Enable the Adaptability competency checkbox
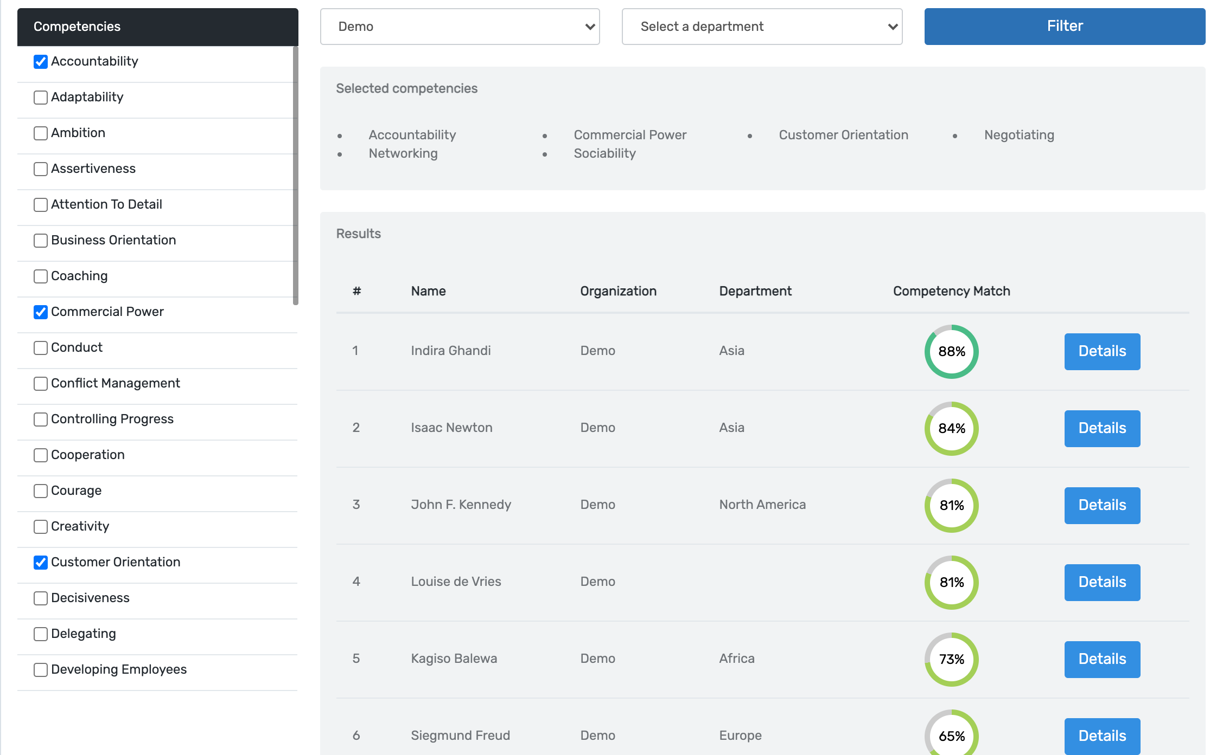 [40, 96]
